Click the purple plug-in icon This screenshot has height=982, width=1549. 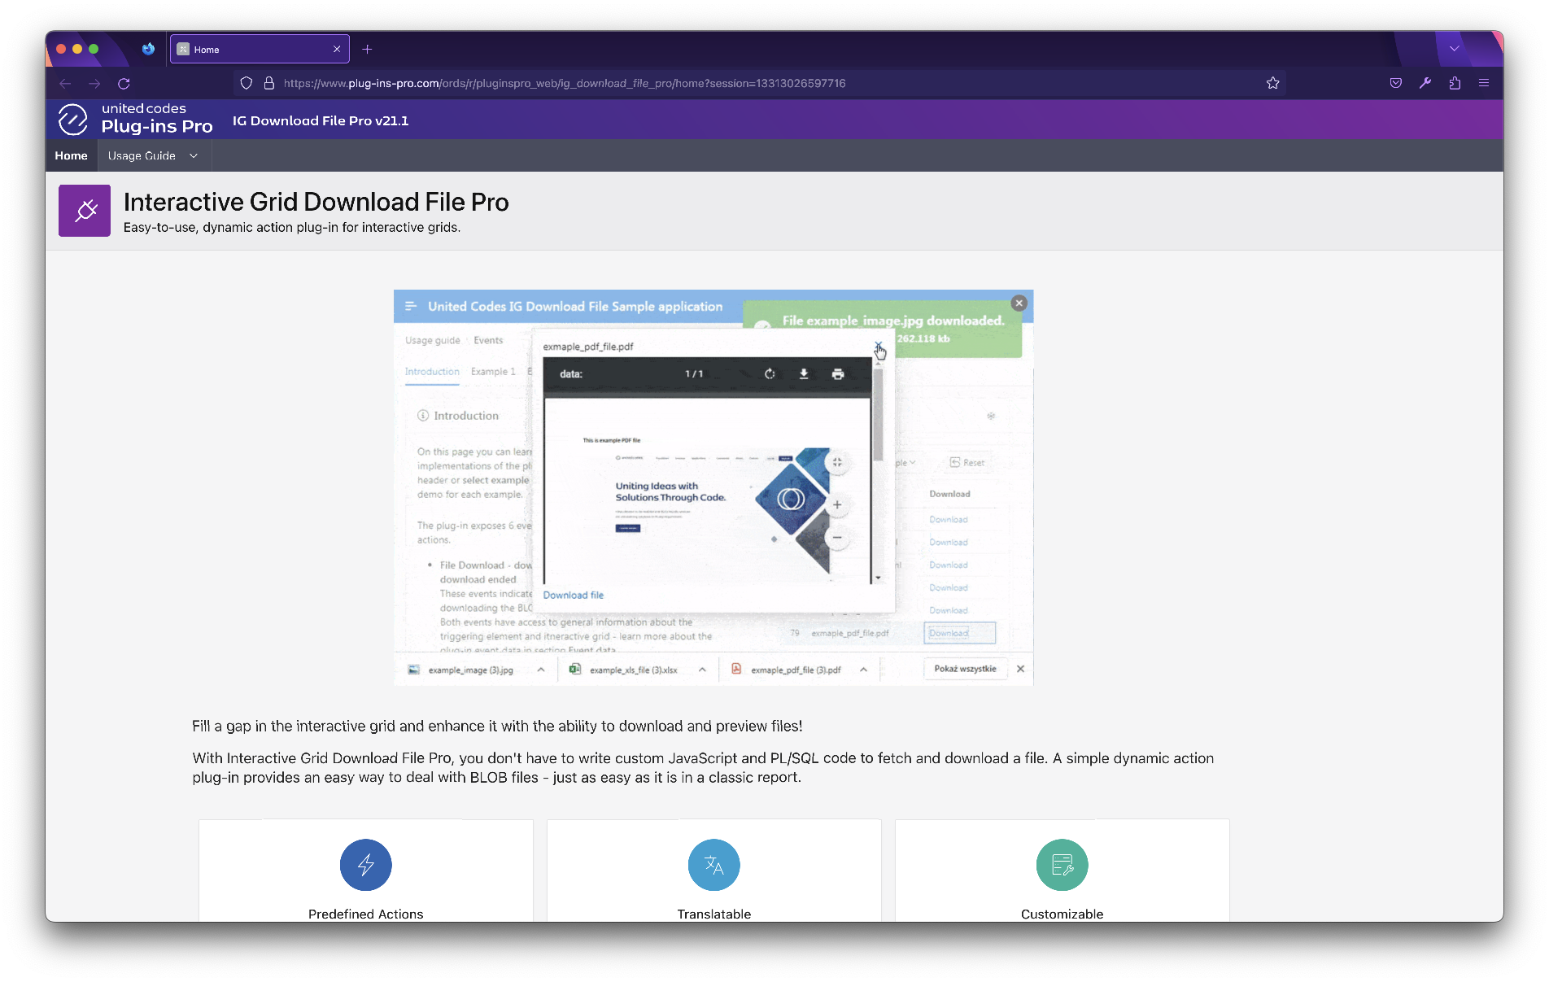click(x=85, y=211)
